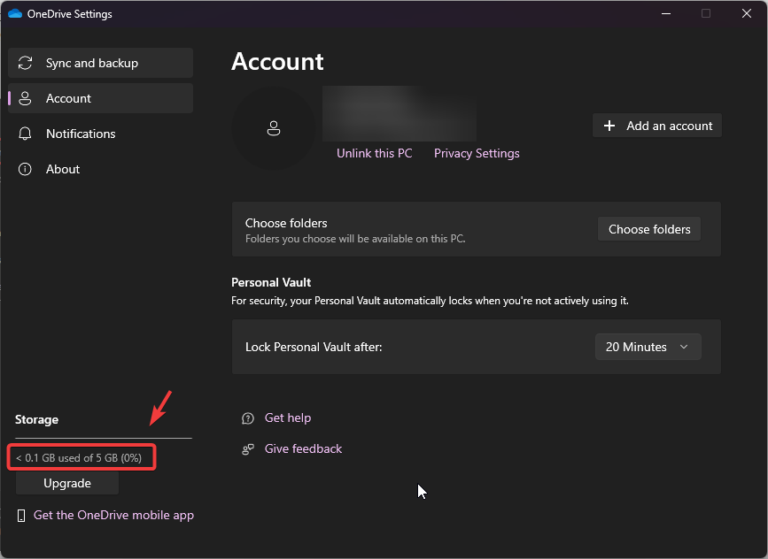This screenshot has height=559, width=768.
Task: Expand the 20 Minutes lock time dropdown
Action: tap(648, 347)
